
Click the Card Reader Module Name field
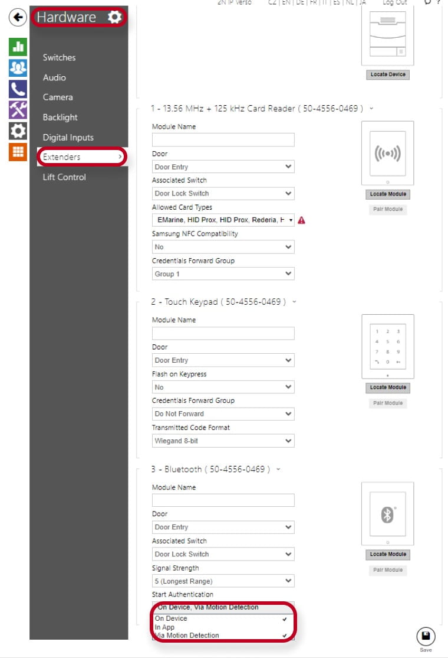coord(223,140)
